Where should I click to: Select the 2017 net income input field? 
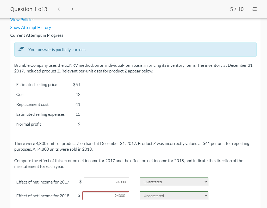[106, 182]
